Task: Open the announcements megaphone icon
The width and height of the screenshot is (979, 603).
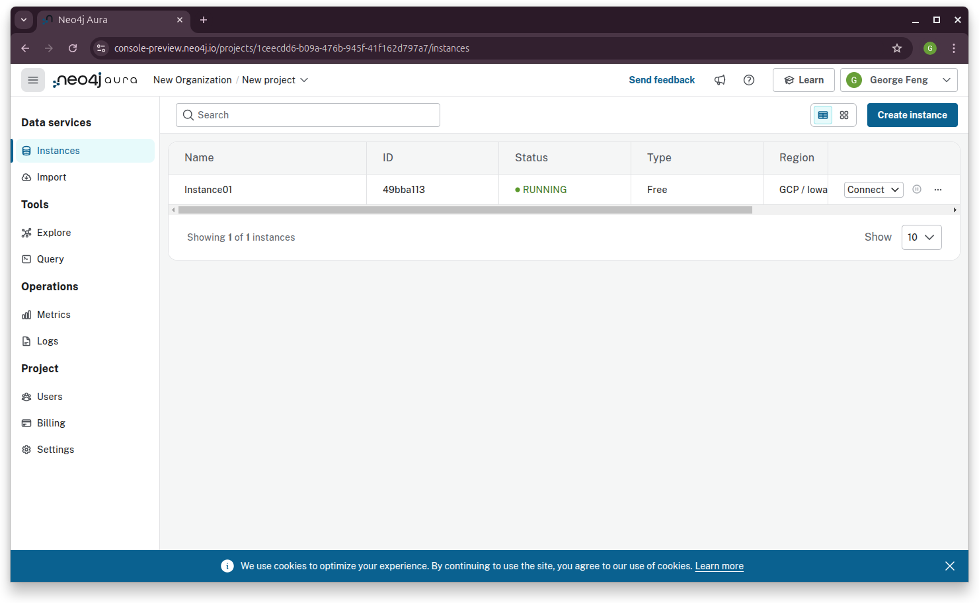Action: pos(720,80)
